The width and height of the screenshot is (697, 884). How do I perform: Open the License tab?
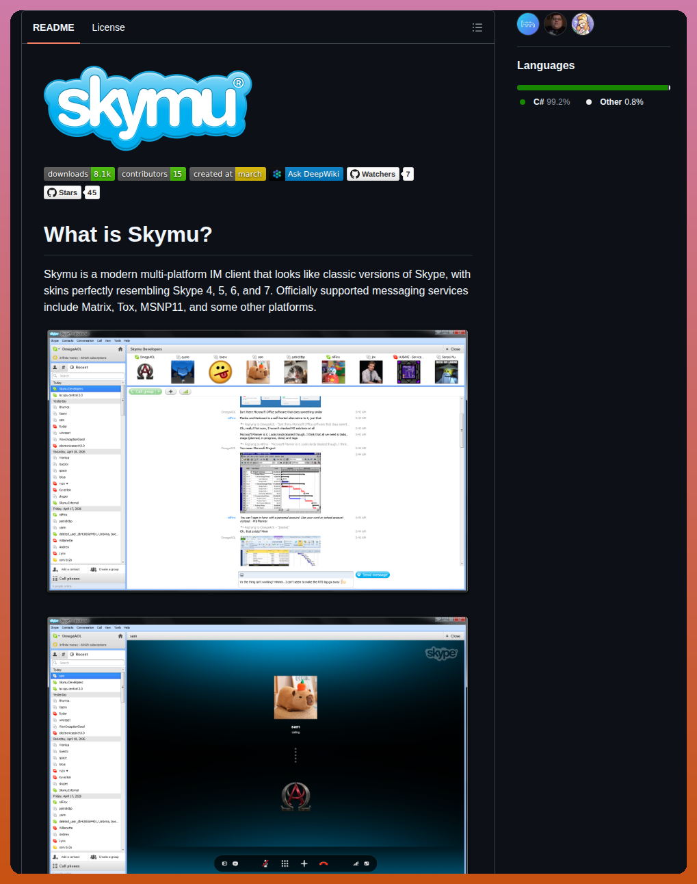[x=108, y=27]
